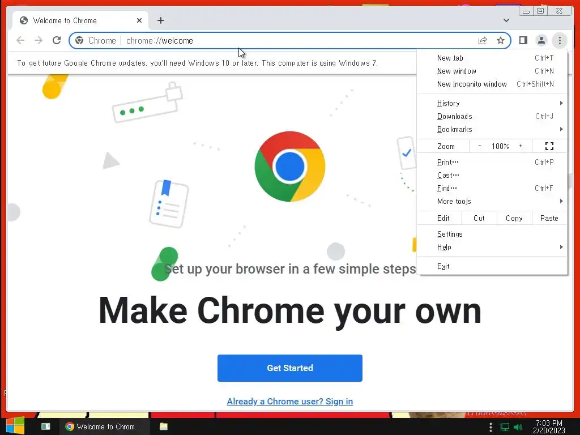Open the network tray icon
This screenshot has height=435, width=580.
pos(505,427)
